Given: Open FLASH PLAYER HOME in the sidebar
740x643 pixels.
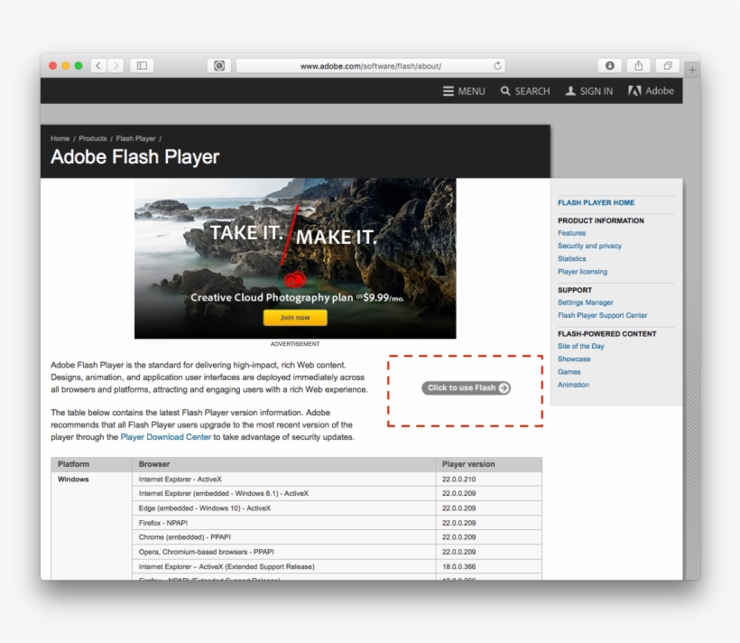Looking at the screenshot, I should point(596,202).
